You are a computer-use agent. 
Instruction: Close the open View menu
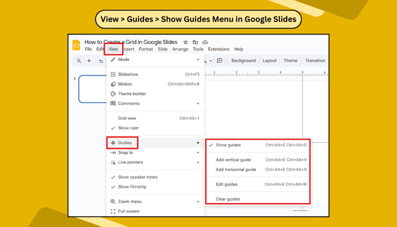pos(113,49)
